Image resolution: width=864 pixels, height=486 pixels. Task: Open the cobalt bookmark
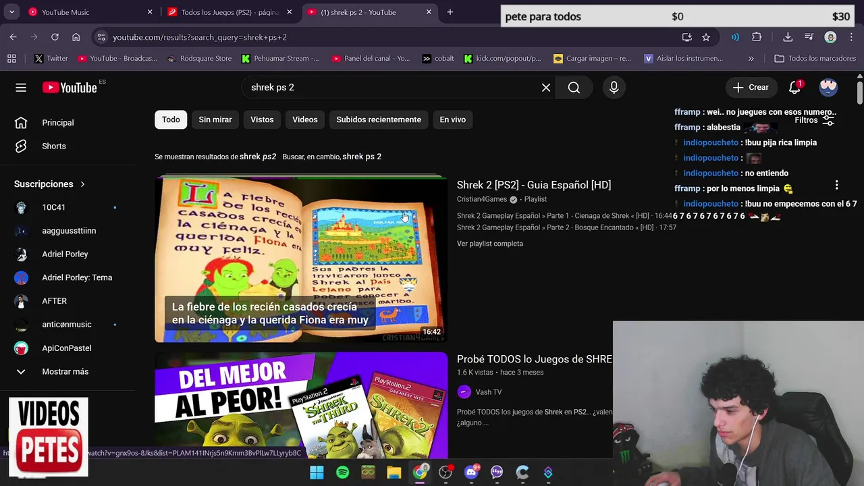(438, 59)
